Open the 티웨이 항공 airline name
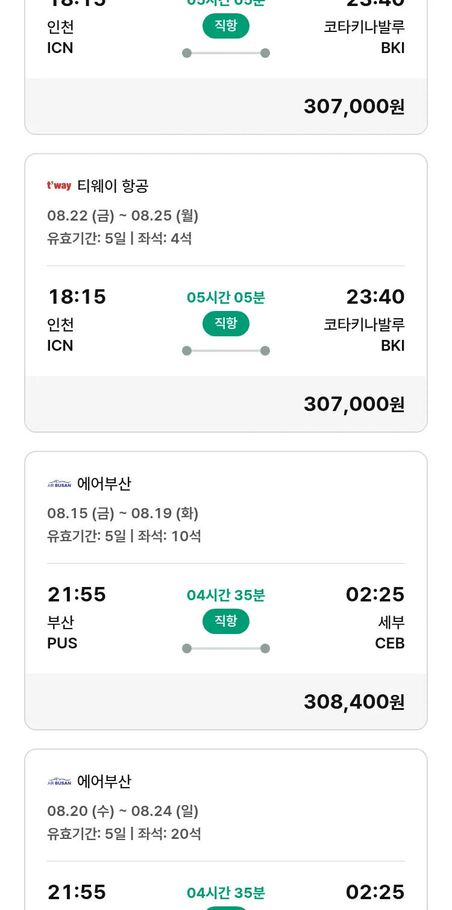Screen dimensions: 452x910 point(113,186)
